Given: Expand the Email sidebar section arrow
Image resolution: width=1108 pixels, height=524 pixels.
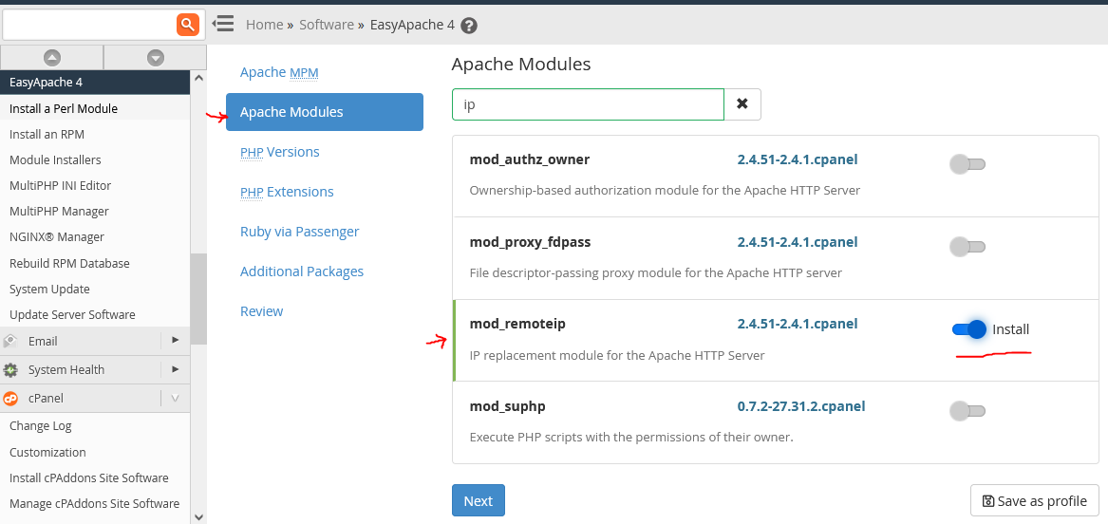Looking at the screenshot, I should [x=176, y=341].
